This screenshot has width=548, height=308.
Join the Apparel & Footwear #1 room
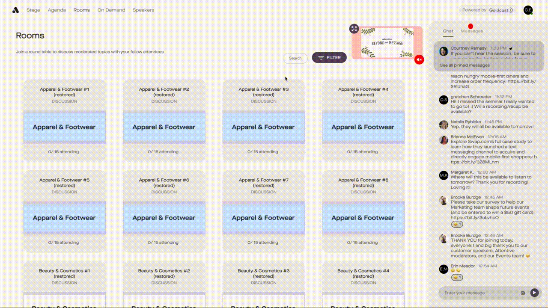point(64,120)
